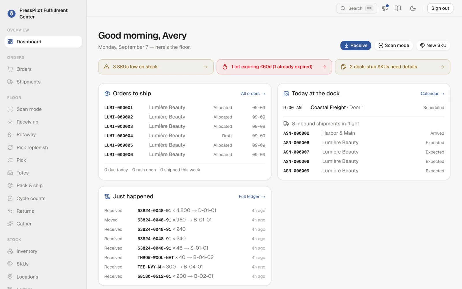Click the Locations pin icon
462x289 pixels.
[x=10, y=277]
